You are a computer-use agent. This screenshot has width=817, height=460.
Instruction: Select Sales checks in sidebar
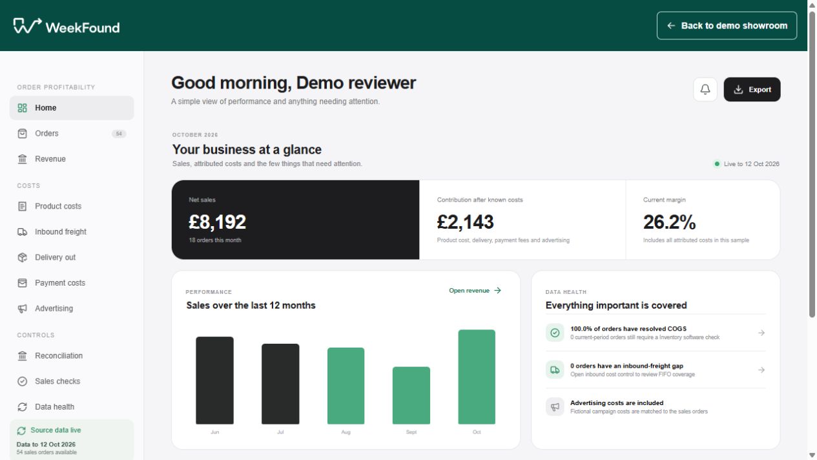click(x=72, y=381)
